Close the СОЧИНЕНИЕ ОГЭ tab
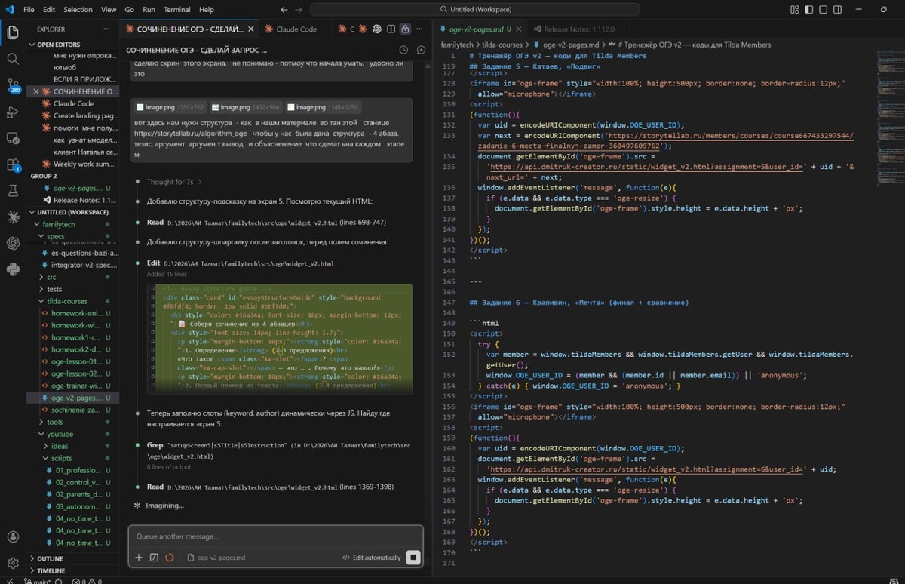The width and height of the screenshot is (905, 584). pyautogui.click(x=252, y=29)
